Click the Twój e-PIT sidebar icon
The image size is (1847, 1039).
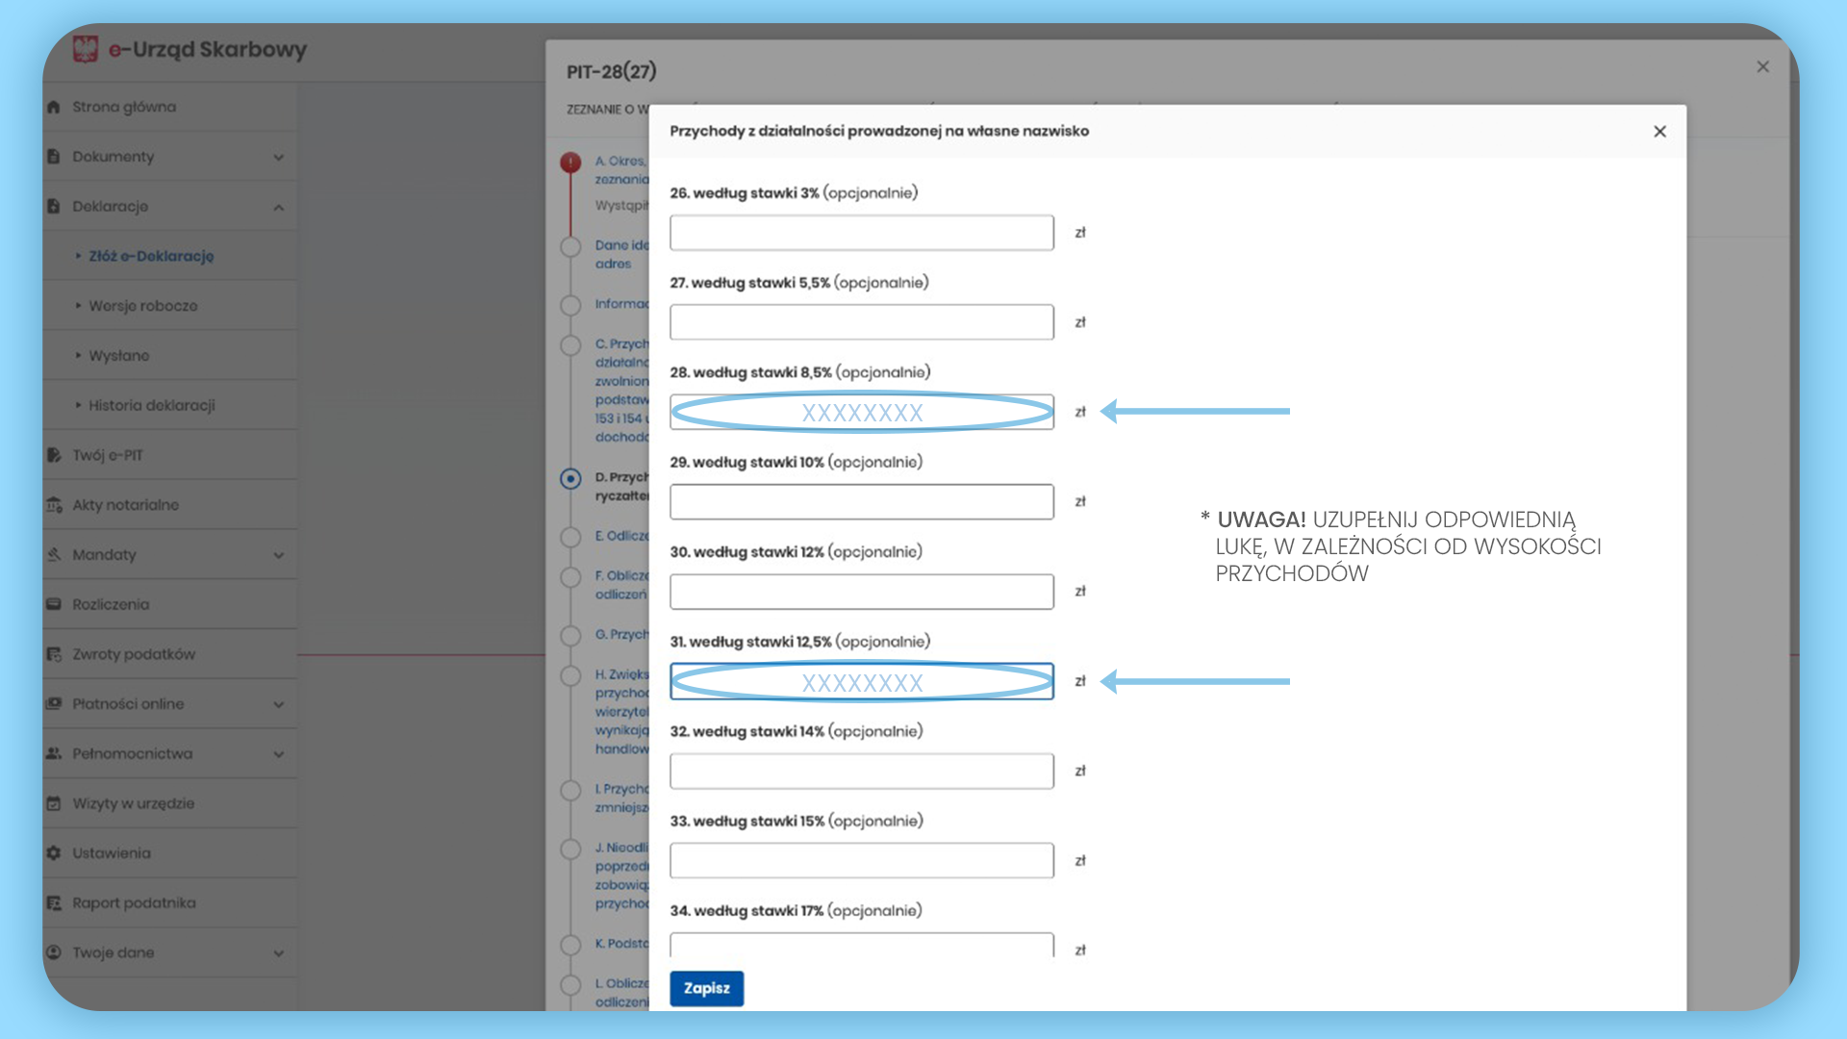(54, 455)
